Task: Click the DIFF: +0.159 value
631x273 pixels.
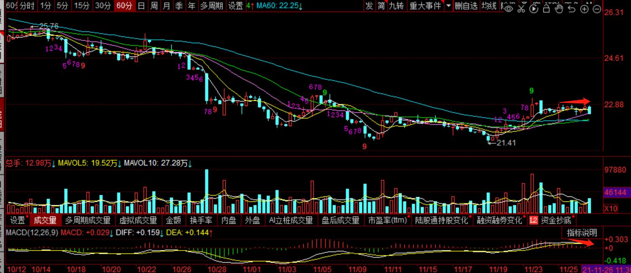Action: (x=139, y=232)
